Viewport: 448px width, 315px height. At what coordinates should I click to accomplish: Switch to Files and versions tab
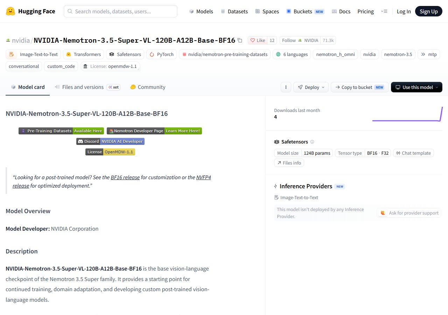87,87
